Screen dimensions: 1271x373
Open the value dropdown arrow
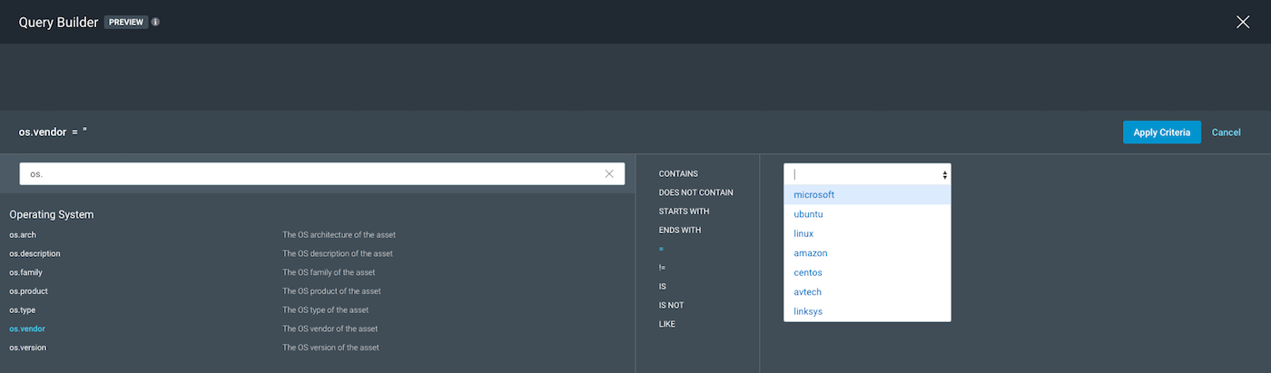coord(944,174)
